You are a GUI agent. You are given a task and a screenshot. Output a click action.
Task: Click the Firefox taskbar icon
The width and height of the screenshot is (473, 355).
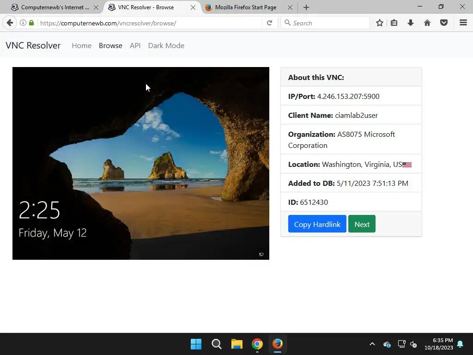[x=277, y=344]
